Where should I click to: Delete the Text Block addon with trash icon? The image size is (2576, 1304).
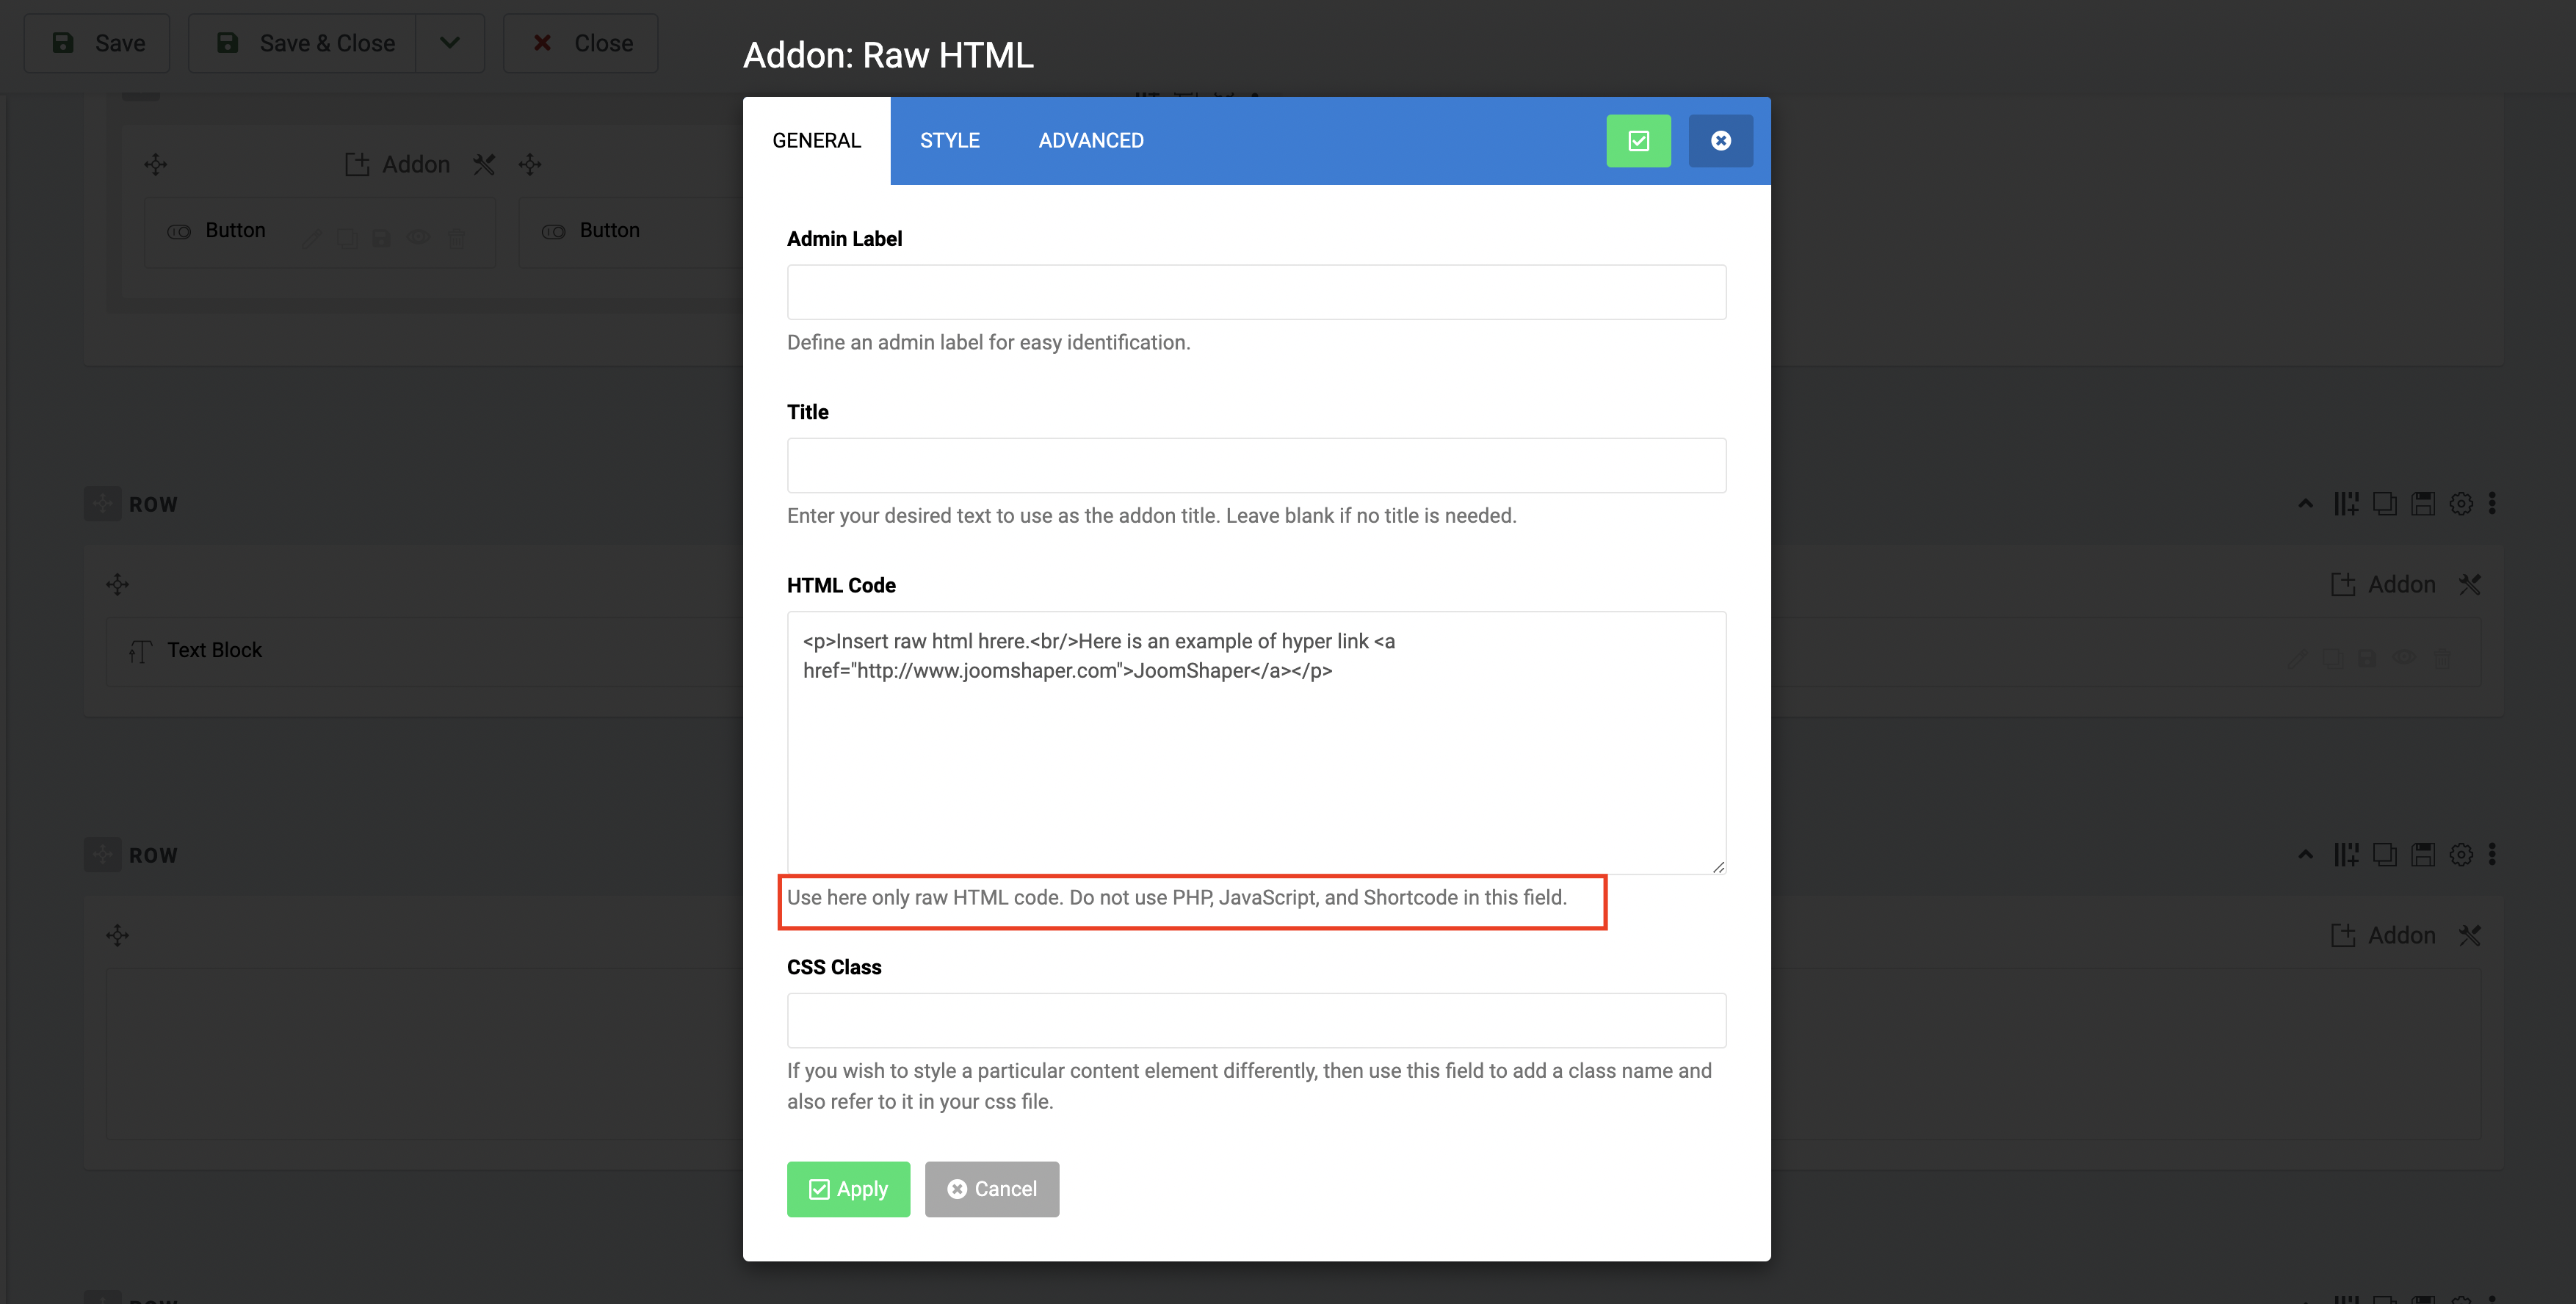(2443, 658)
